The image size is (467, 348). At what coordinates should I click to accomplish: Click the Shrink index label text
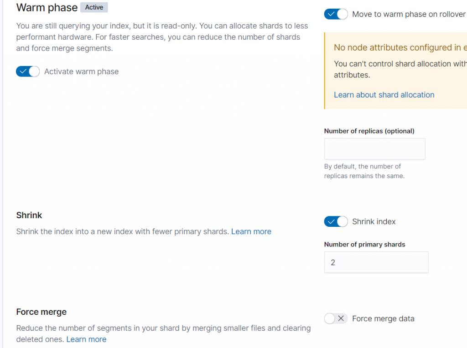pos(374,222)
